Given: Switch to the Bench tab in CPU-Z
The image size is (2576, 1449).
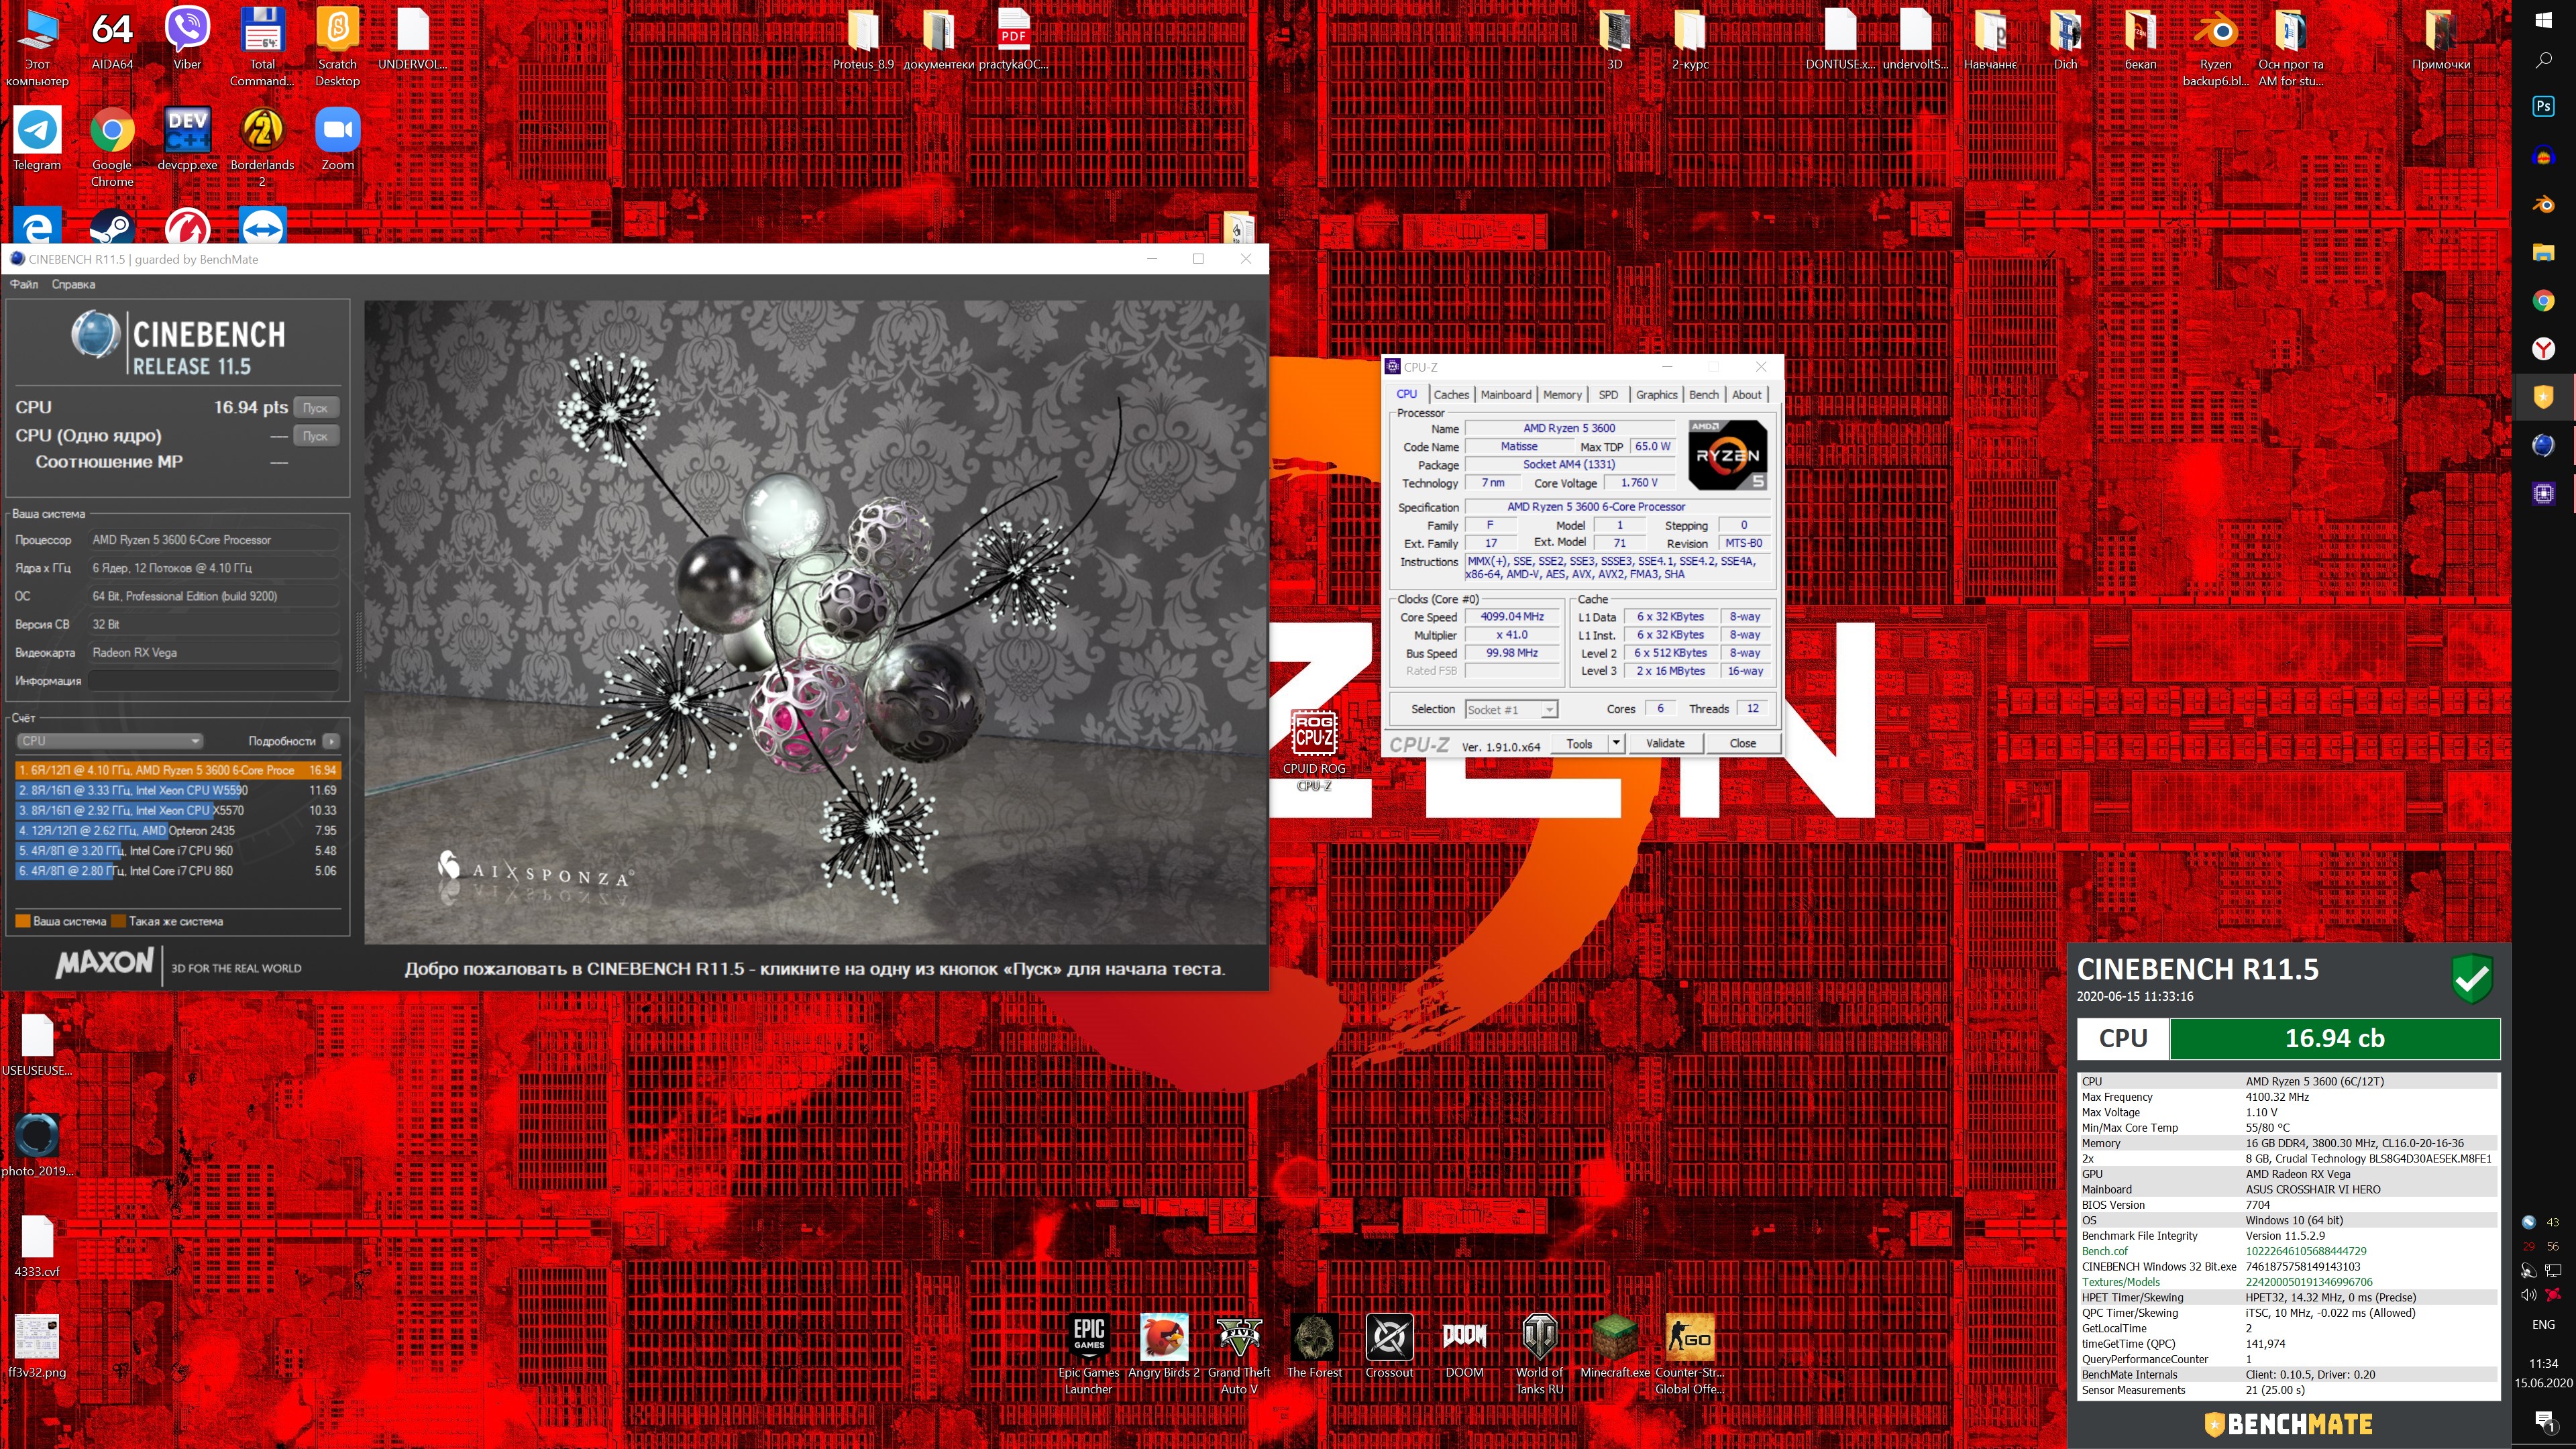Looking at the screenshot, I should 1704,394.
